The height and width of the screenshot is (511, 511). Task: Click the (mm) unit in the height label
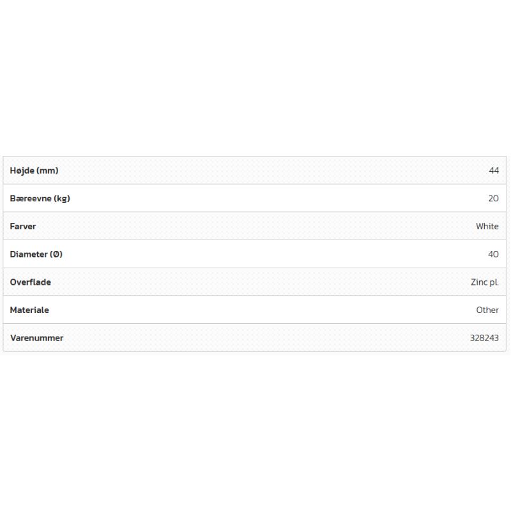(x=47, y=171)
